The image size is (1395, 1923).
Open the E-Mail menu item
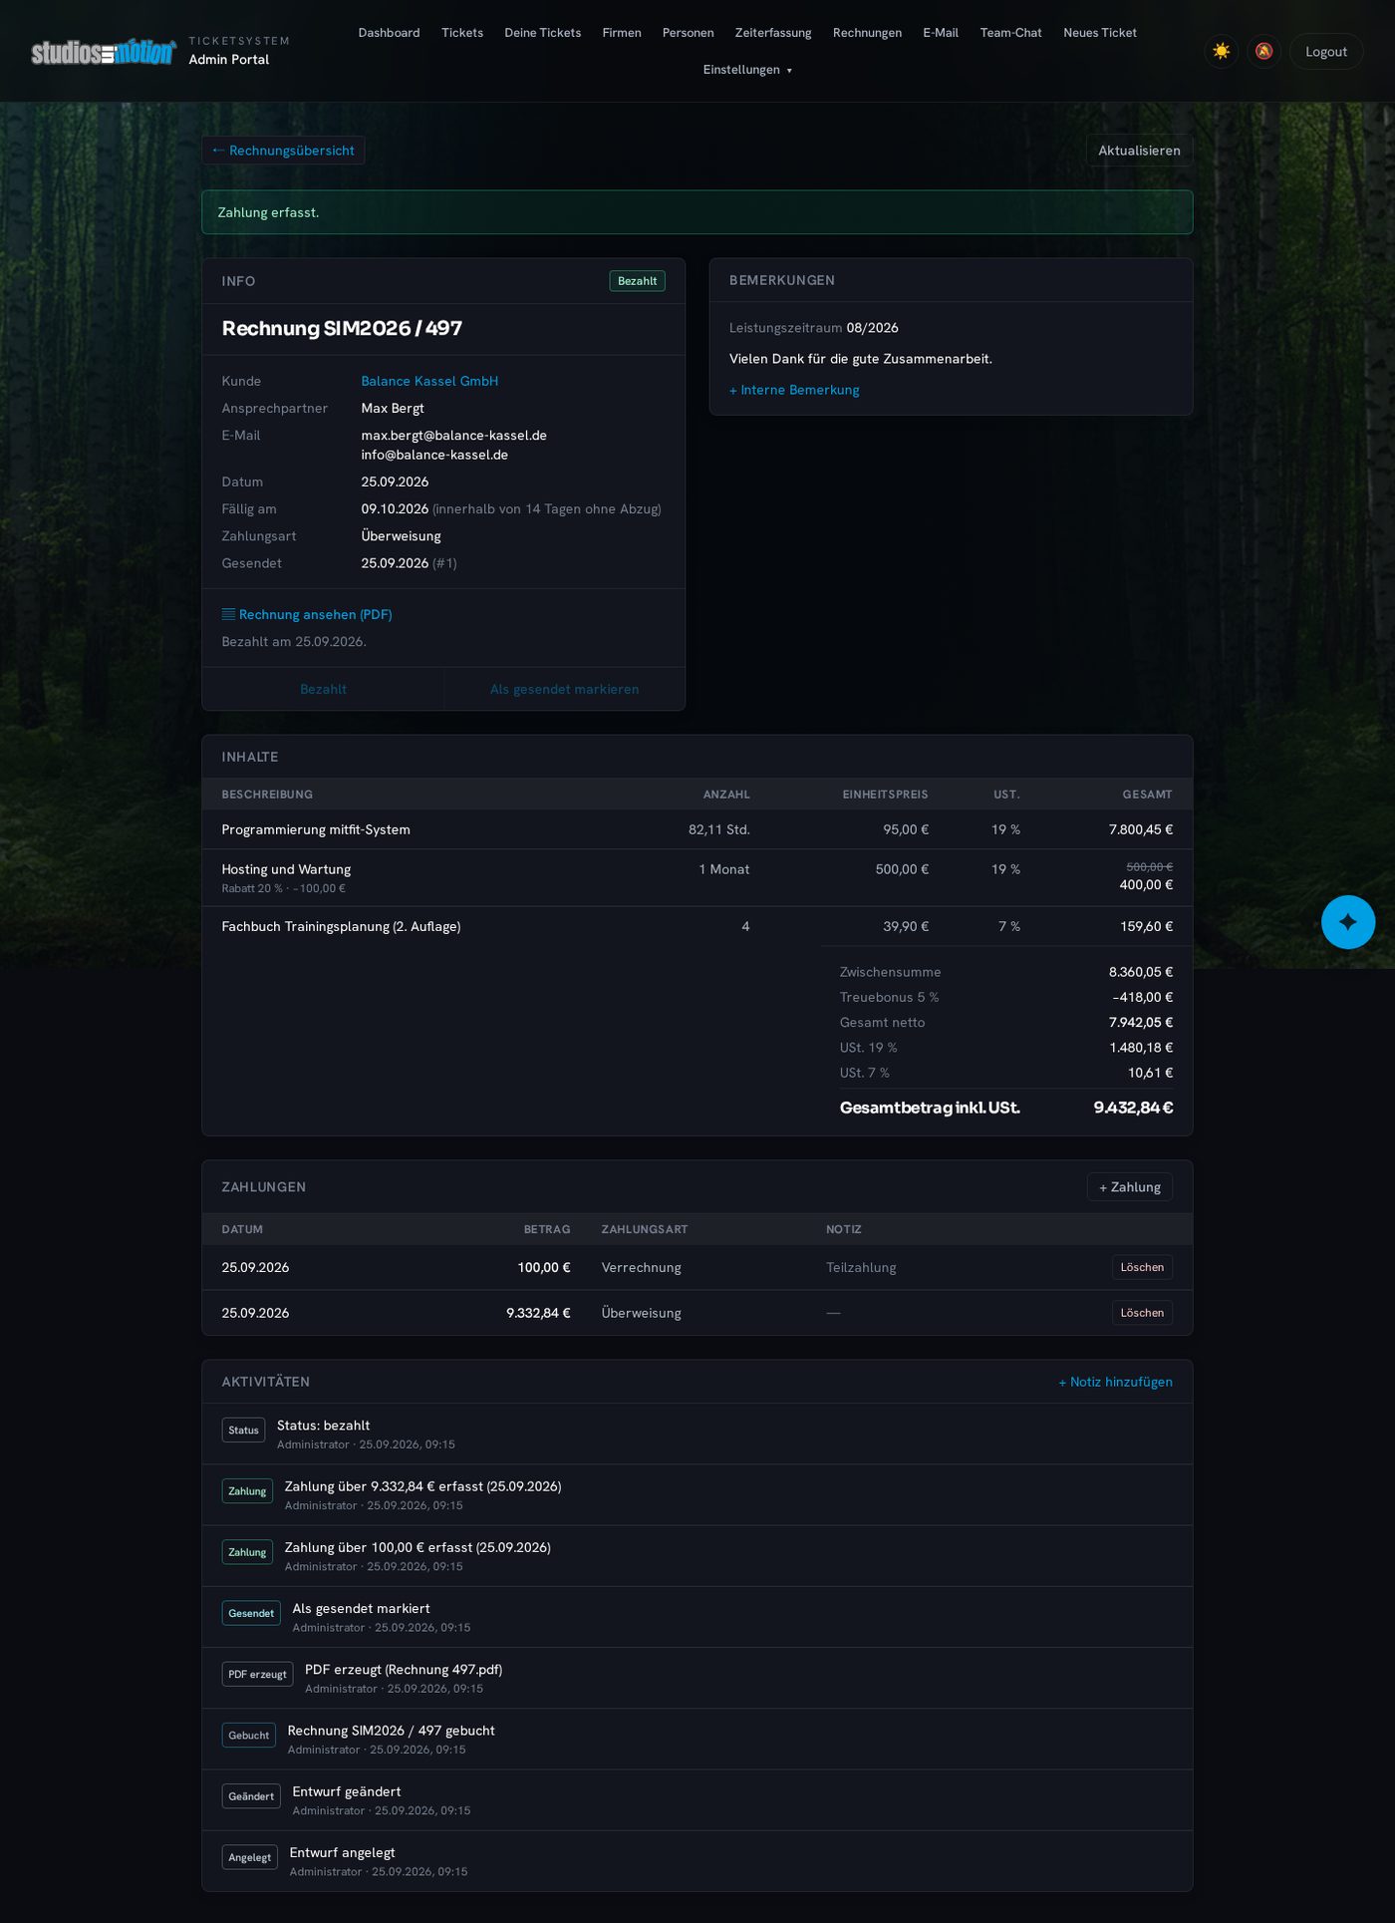[x=941, y=33]
